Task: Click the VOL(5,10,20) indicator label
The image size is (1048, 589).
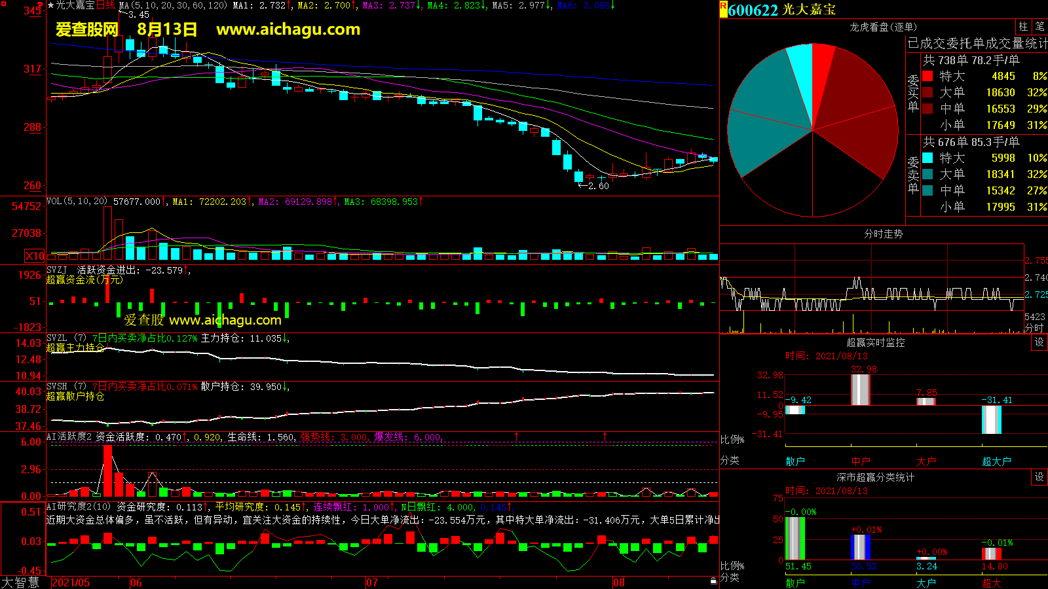Action: pyautogui.click(x=77, y=202)
